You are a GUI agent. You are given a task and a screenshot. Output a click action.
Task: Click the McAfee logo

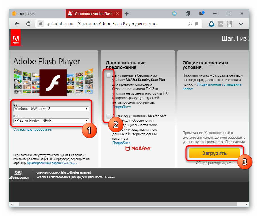138,149
